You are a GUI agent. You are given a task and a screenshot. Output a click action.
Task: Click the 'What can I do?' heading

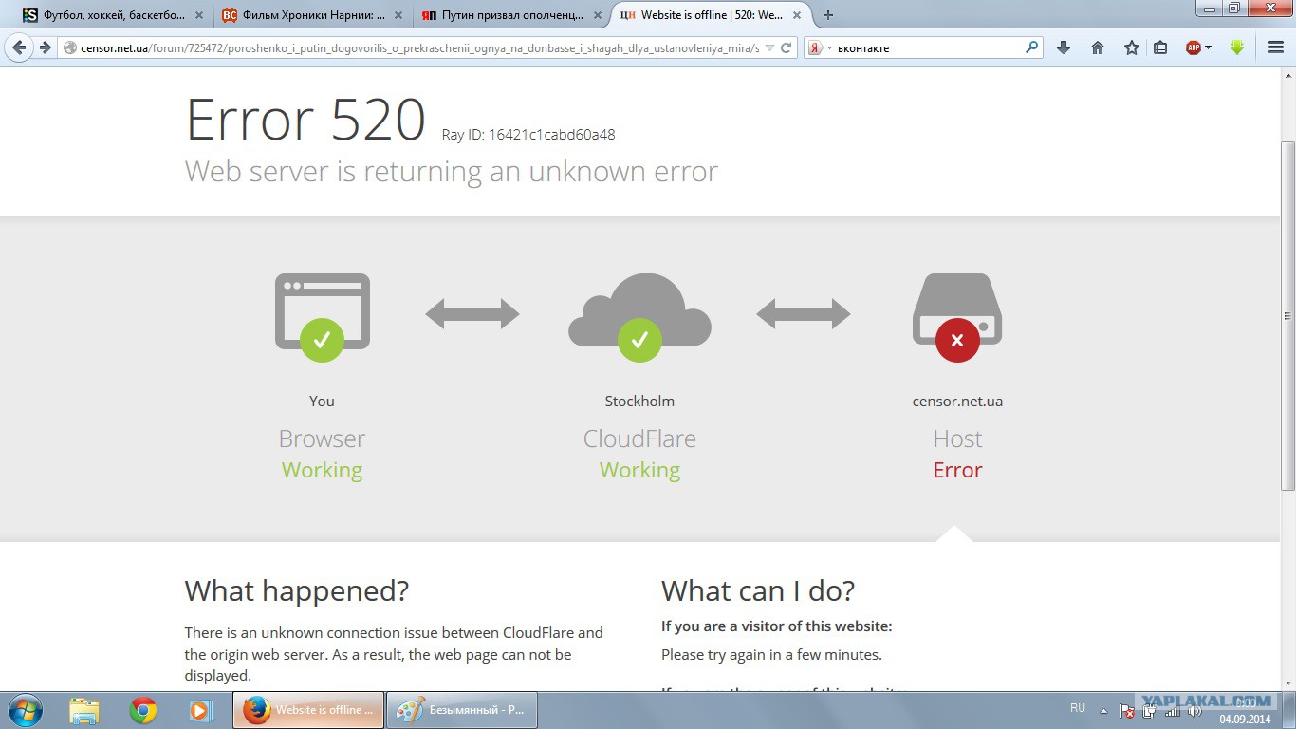point(758,591)
